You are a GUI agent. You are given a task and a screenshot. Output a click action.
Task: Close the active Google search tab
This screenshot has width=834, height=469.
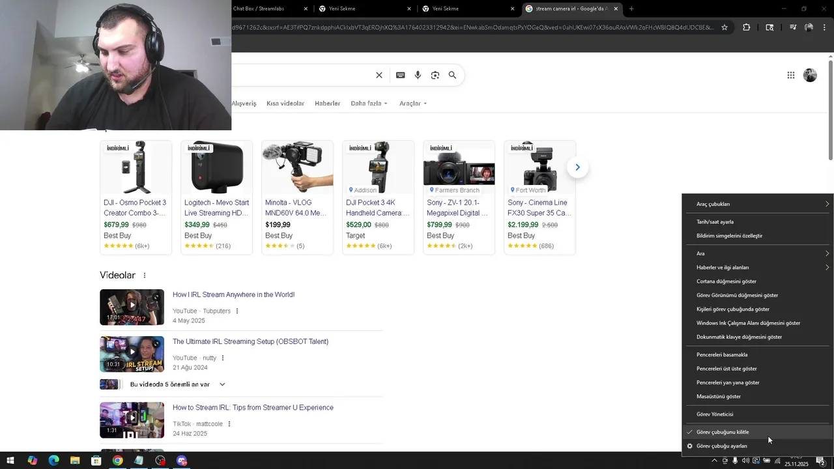pos(616,8)
